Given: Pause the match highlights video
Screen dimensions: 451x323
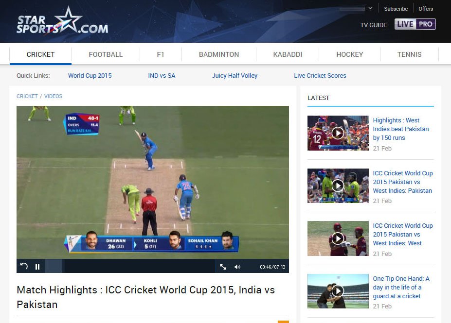Looking at the screenshot, I should point(37,267).
